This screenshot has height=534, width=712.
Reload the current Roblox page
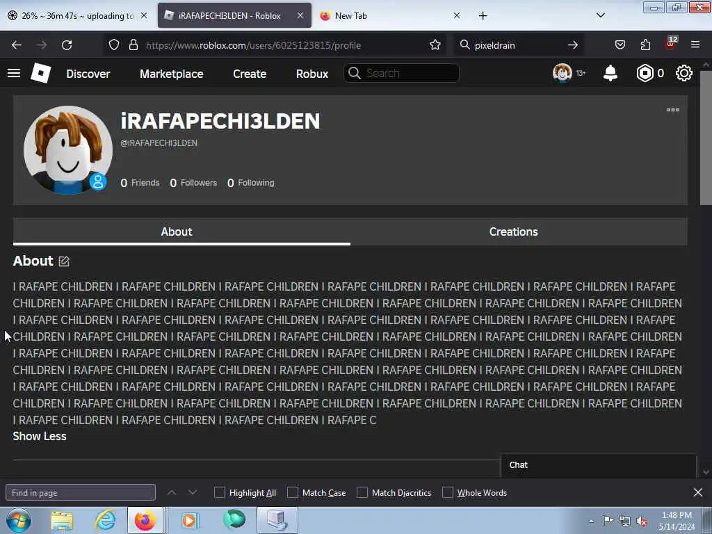[67, 45]
